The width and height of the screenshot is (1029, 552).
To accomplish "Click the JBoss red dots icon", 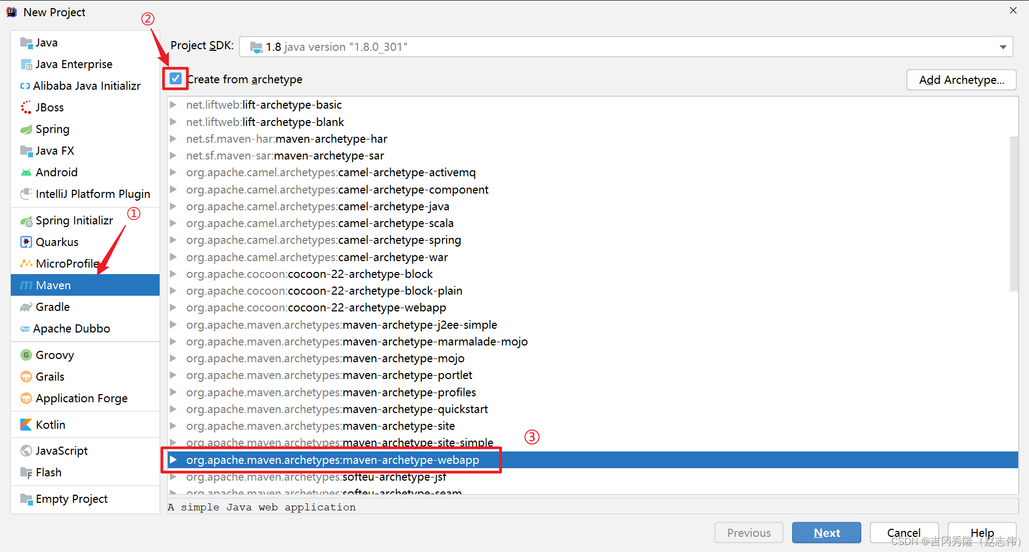I will pyautogui.click(x=26, y=108).
